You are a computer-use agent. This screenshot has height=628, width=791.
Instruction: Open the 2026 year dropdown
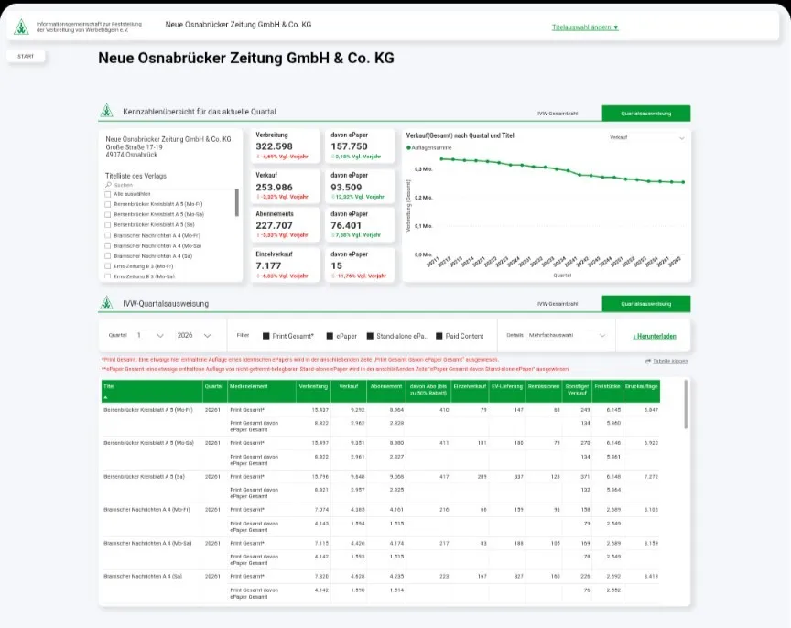tap(194, 335)
